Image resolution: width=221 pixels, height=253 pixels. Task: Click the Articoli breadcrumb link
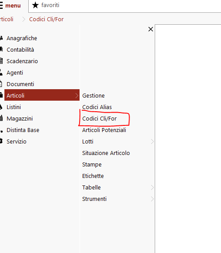[x=7, y=19]
